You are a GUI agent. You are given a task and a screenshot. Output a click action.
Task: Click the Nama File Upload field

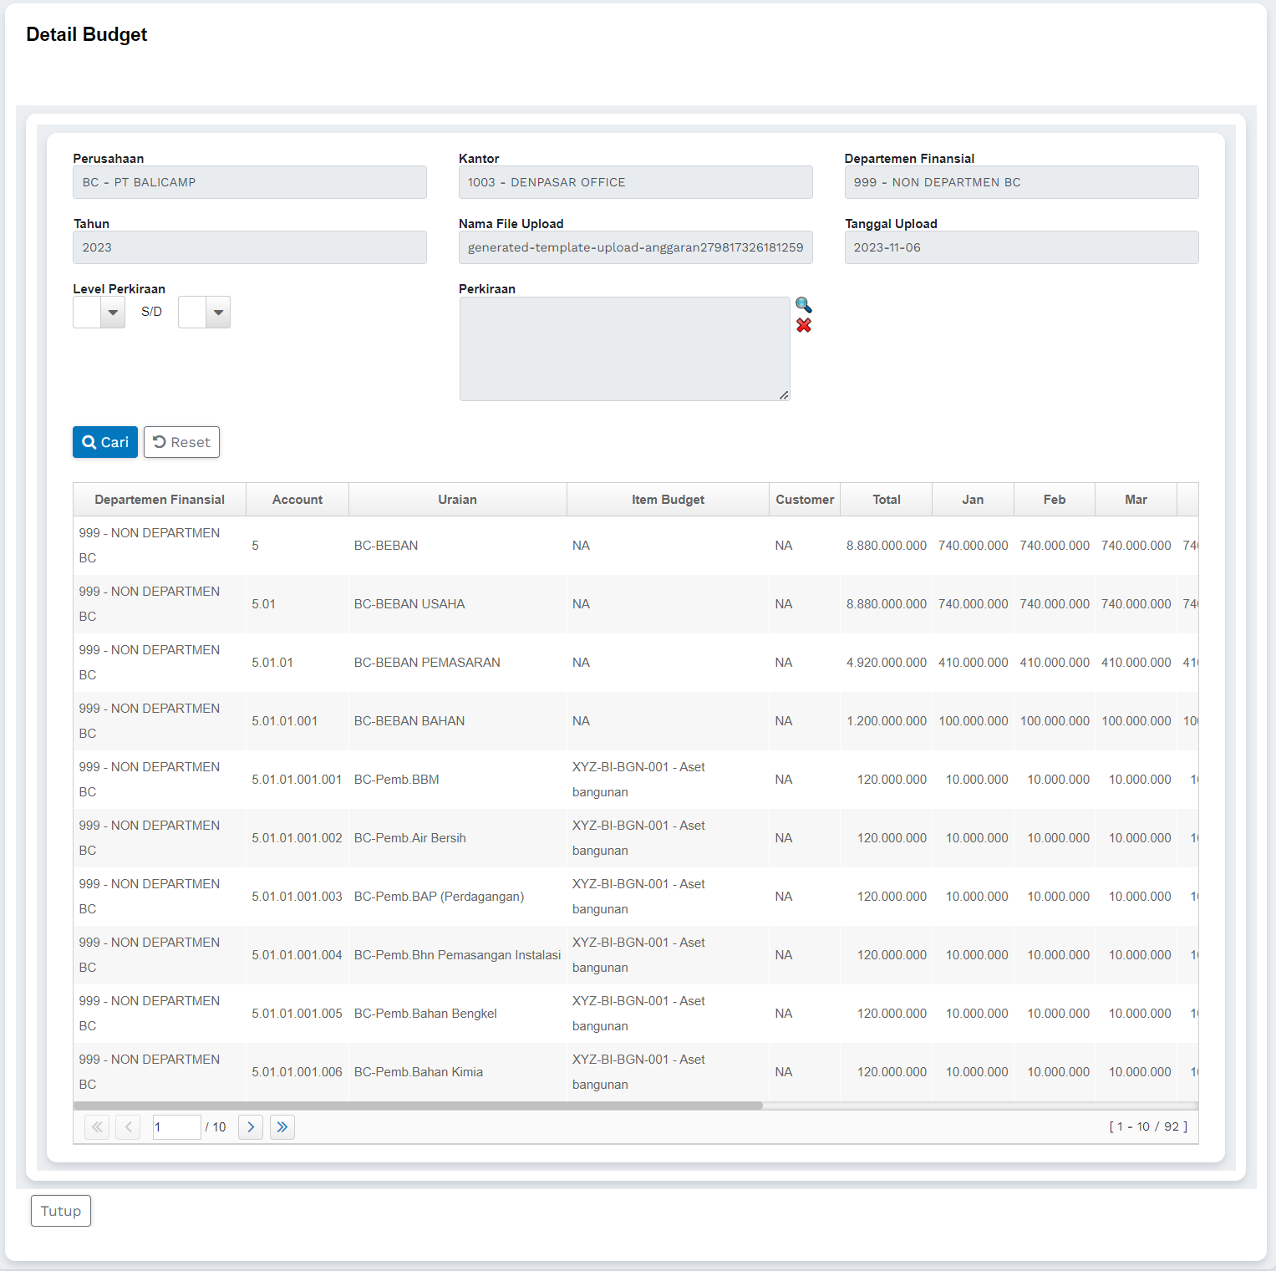[x=635, y=247]
